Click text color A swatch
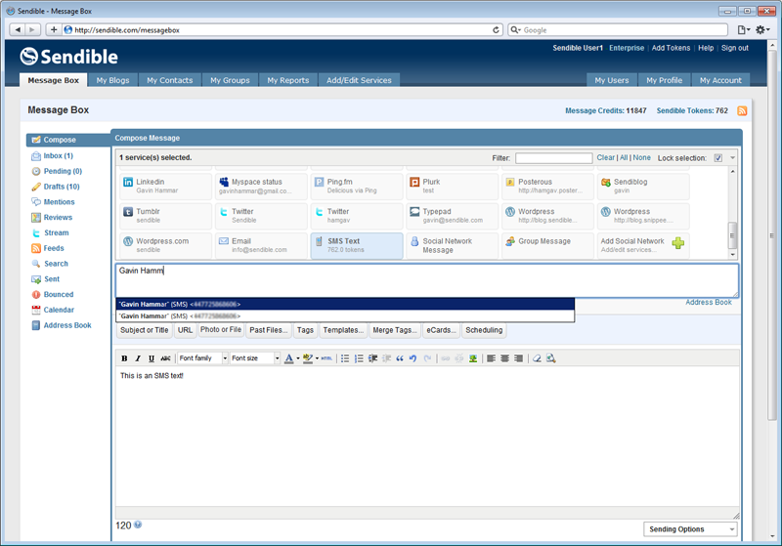The width and height of the screenshot is (782, 546). 288,358
